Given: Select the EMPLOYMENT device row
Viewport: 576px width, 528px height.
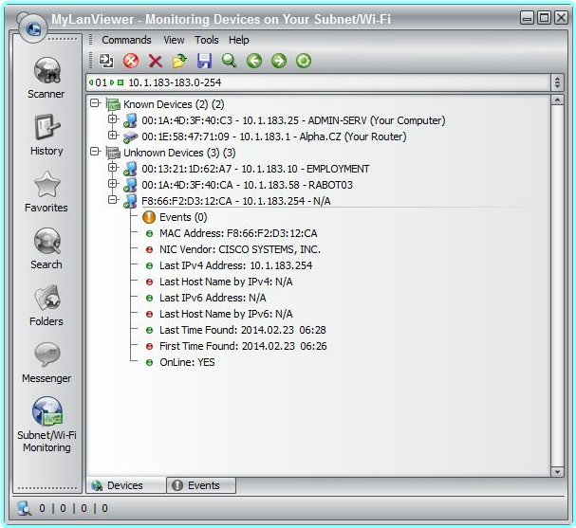Looking at the screenshot, I should click(x=255, y=169).
